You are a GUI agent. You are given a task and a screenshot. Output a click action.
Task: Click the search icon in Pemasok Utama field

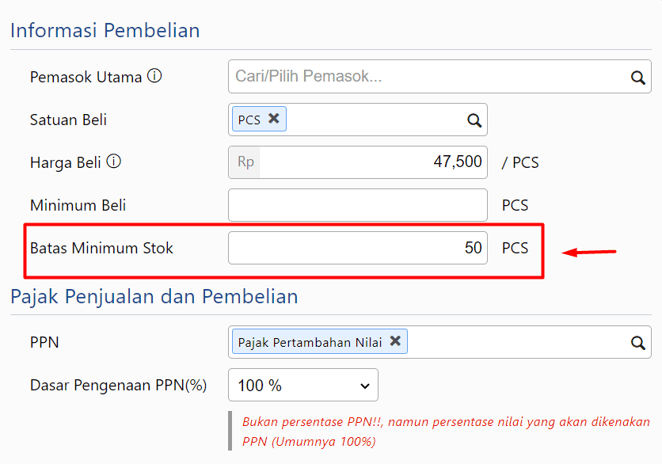pyautogui.click(x=638, y=77)
